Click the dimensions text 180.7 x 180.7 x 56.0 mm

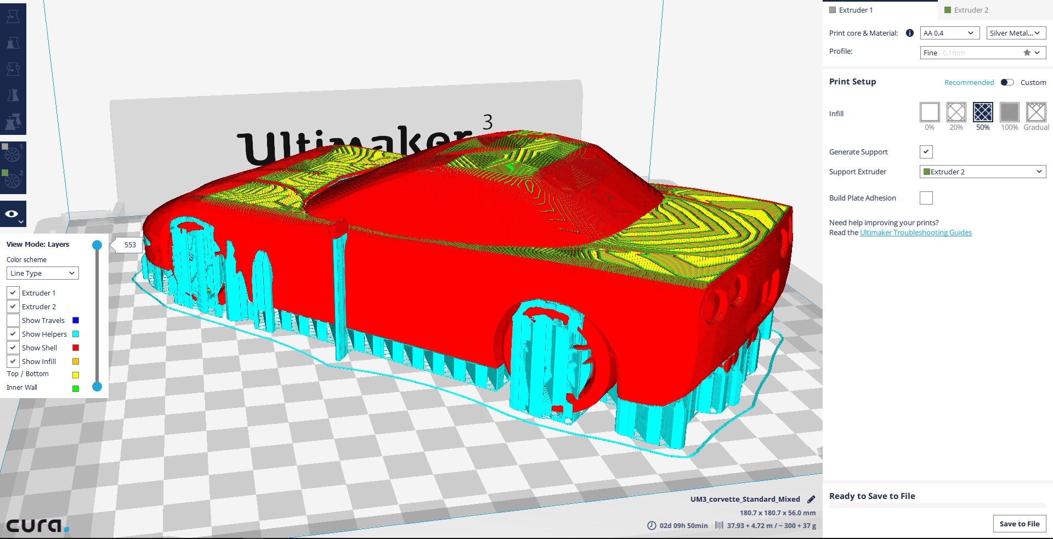point(778,513)
